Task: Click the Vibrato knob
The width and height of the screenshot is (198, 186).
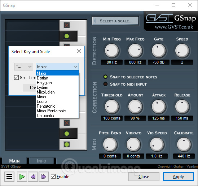Action: click(x=133, y=144)
